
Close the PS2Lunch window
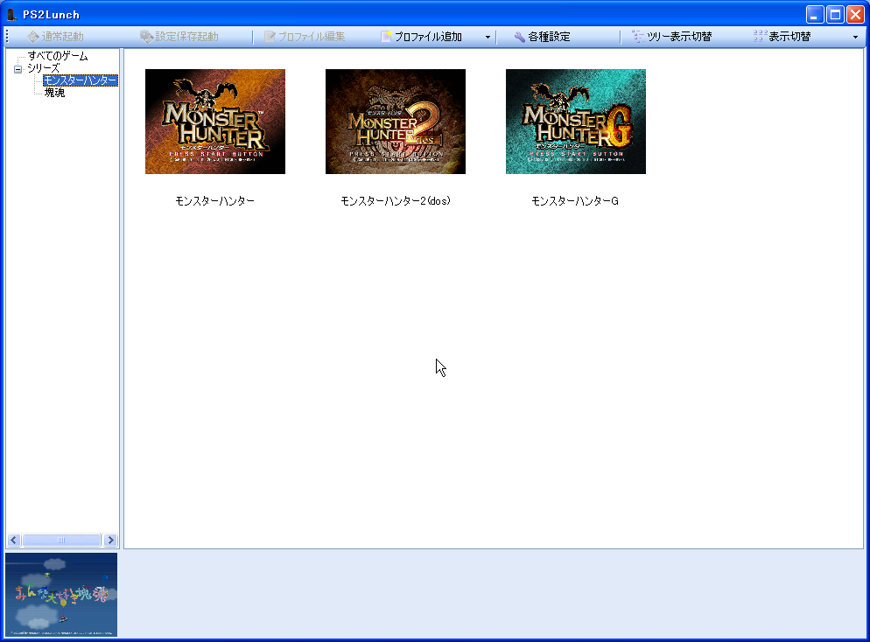click(x=855, y=14)
